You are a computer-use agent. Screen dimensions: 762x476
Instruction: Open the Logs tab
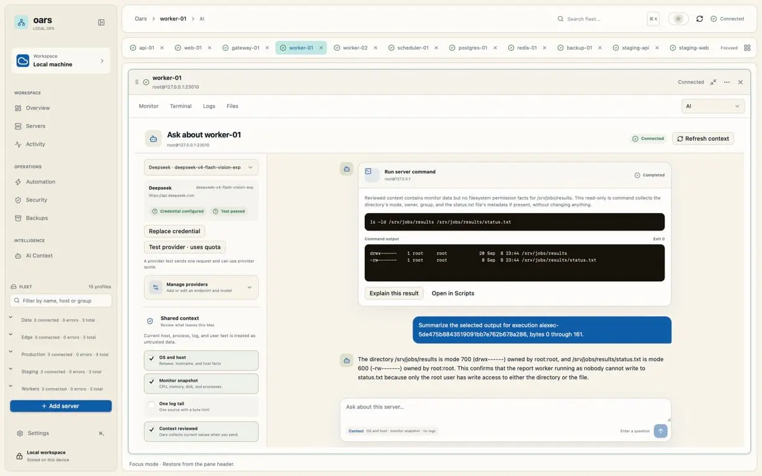(x=209, y=106)
